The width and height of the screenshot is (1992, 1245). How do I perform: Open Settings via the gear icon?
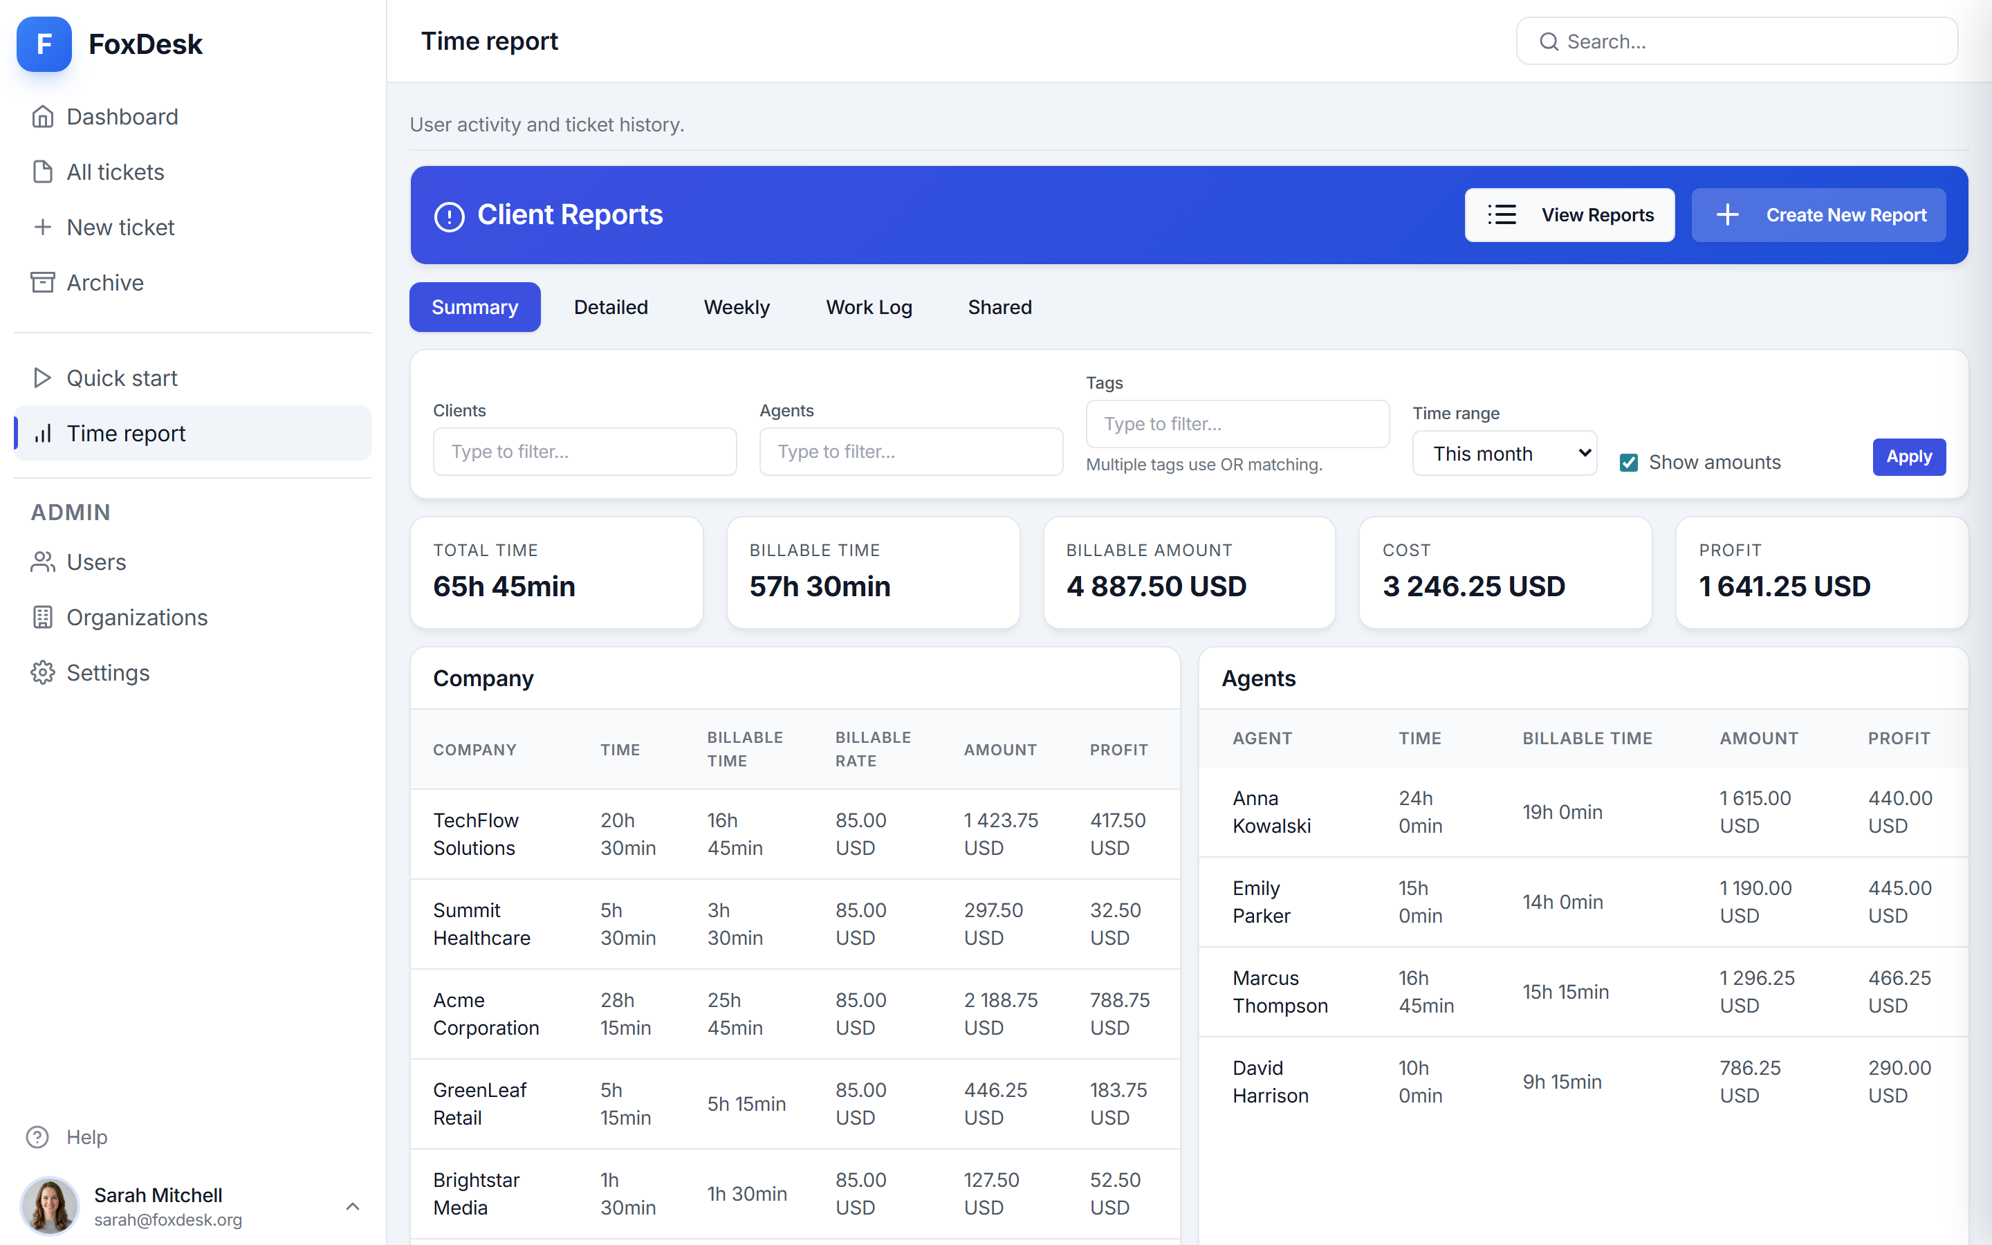click(x=42, y=672)
